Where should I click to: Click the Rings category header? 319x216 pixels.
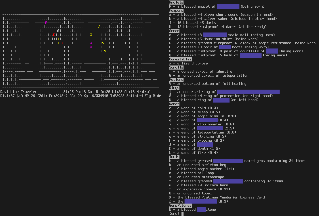click(174, 88)
